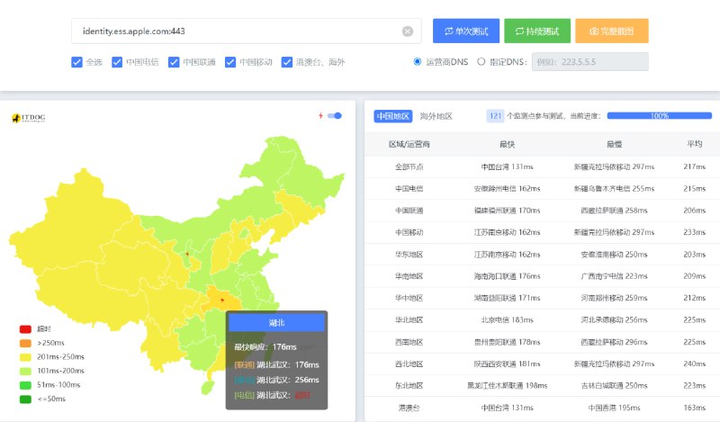This screenshot has width=720, height=422.
Task: Click 安徽滁州电信 162ms fastest cell
Action: coord(507,188)
